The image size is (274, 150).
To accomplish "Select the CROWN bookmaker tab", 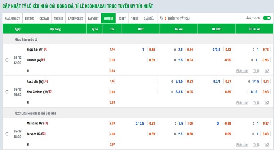I will (x=44, y=18).
